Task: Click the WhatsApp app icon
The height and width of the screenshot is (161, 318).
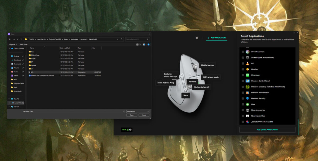Action: (x=247, y=75)
